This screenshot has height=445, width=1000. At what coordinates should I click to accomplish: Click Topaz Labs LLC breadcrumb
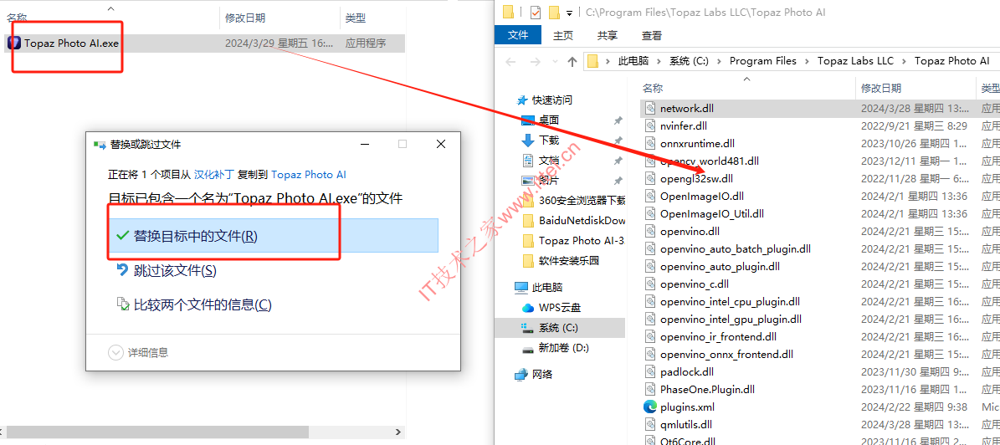pos(855,61)
